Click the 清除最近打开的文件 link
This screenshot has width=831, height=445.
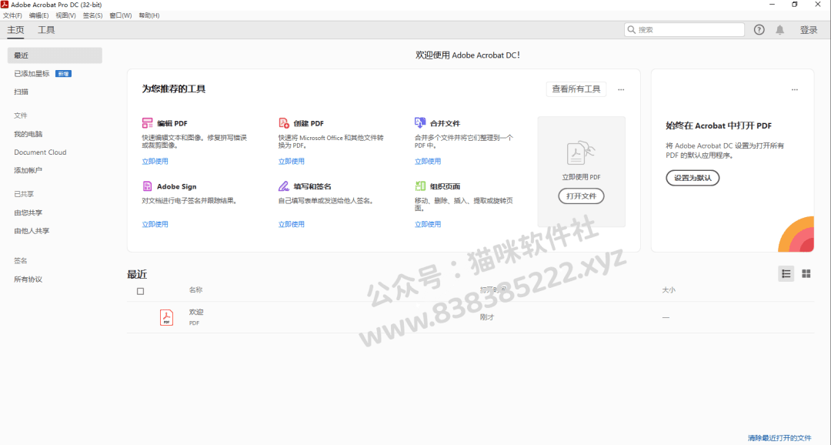779,438
